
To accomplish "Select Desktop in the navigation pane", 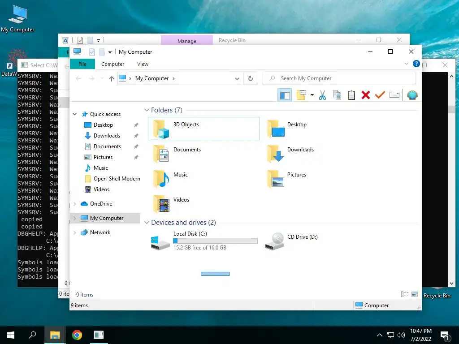I will (103, 125).
